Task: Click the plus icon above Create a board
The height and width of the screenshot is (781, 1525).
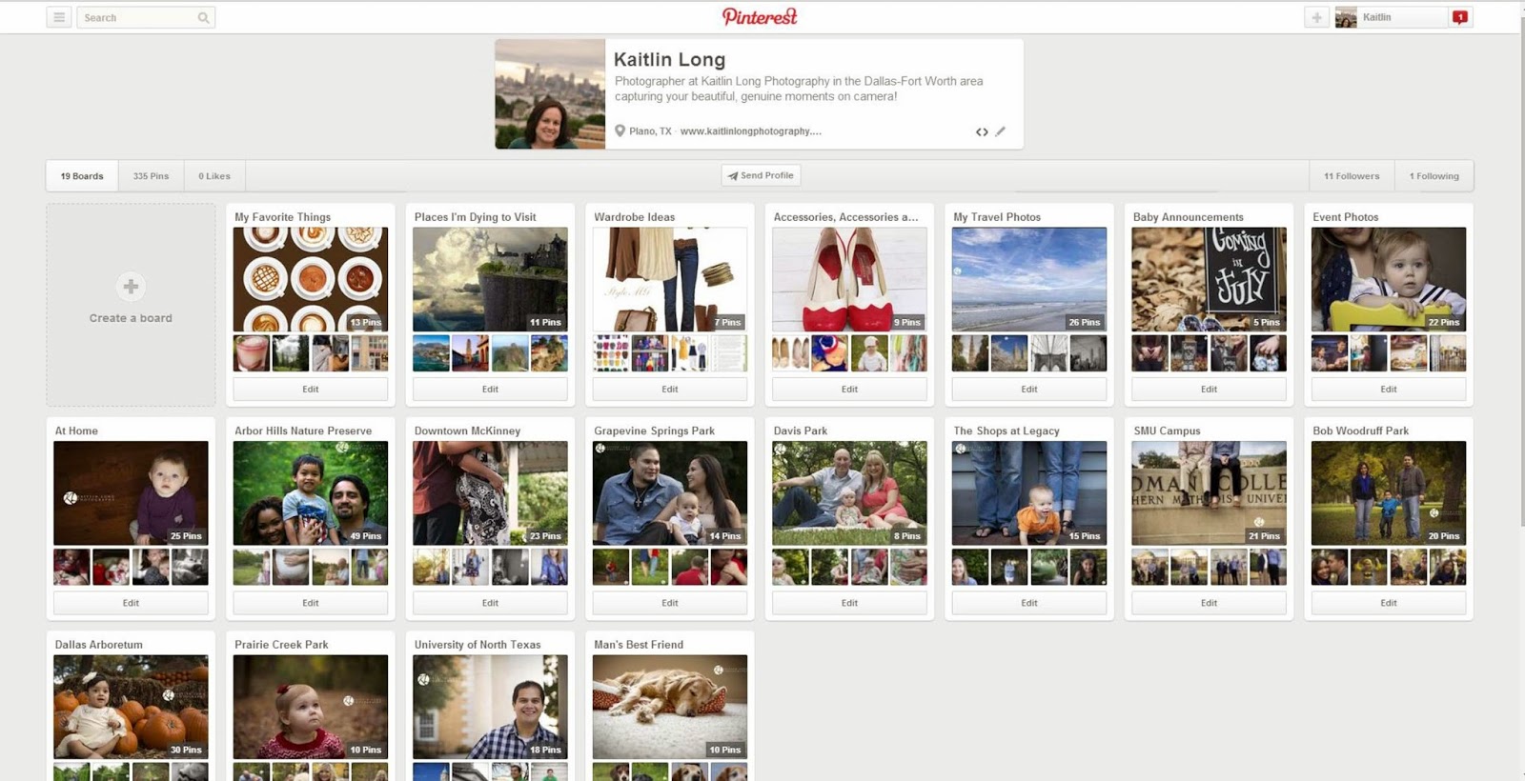Action: (x=131, y=286)
